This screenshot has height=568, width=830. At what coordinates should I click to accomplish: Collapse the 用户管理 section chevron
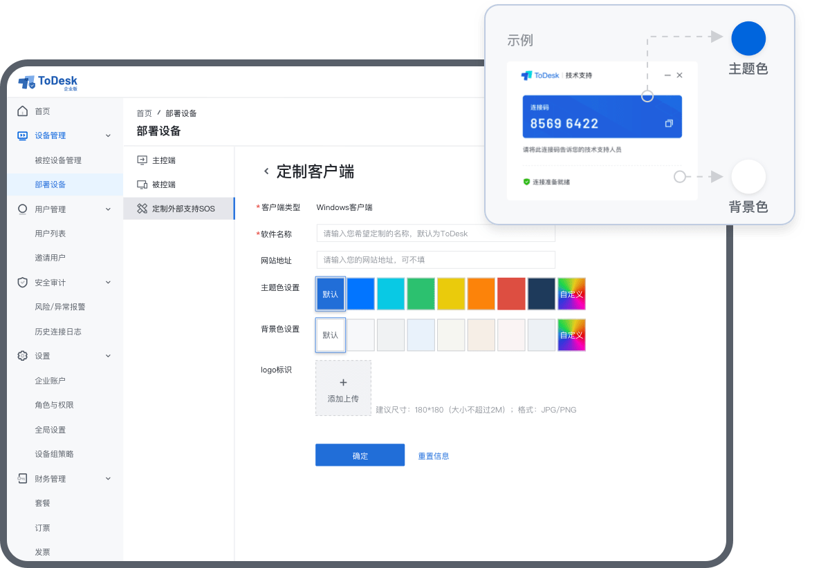click(x=108, y=209)
